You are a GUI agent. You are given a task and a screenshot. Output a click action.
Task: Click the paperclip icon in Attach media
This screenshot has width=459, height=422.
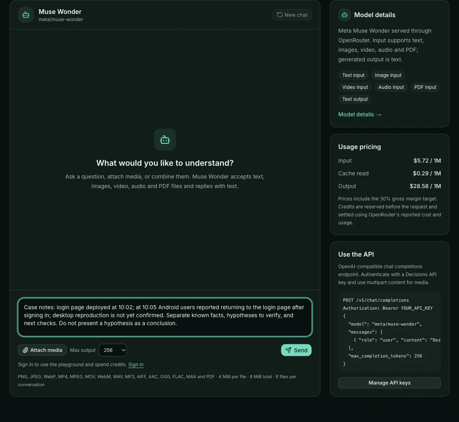coord(25,350)
